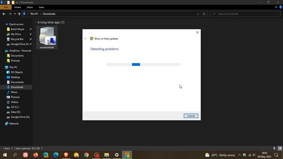Click the Detecting problems progress bar
283x159 pixels.
coord(143,64)
